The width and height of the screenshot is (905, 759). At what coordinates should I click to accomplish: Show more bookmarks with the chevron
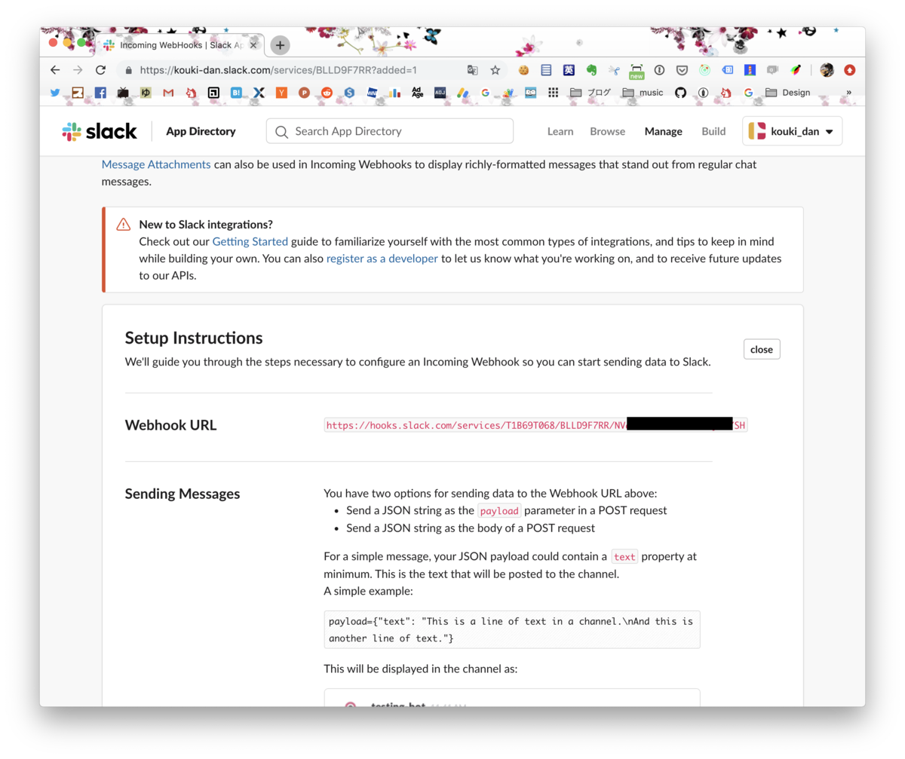pyautogui.click(x=848, y=93)
